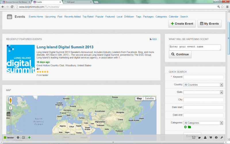
Task: Click the Long Island digital summit thumbnail
Action: tap(21, 59)
